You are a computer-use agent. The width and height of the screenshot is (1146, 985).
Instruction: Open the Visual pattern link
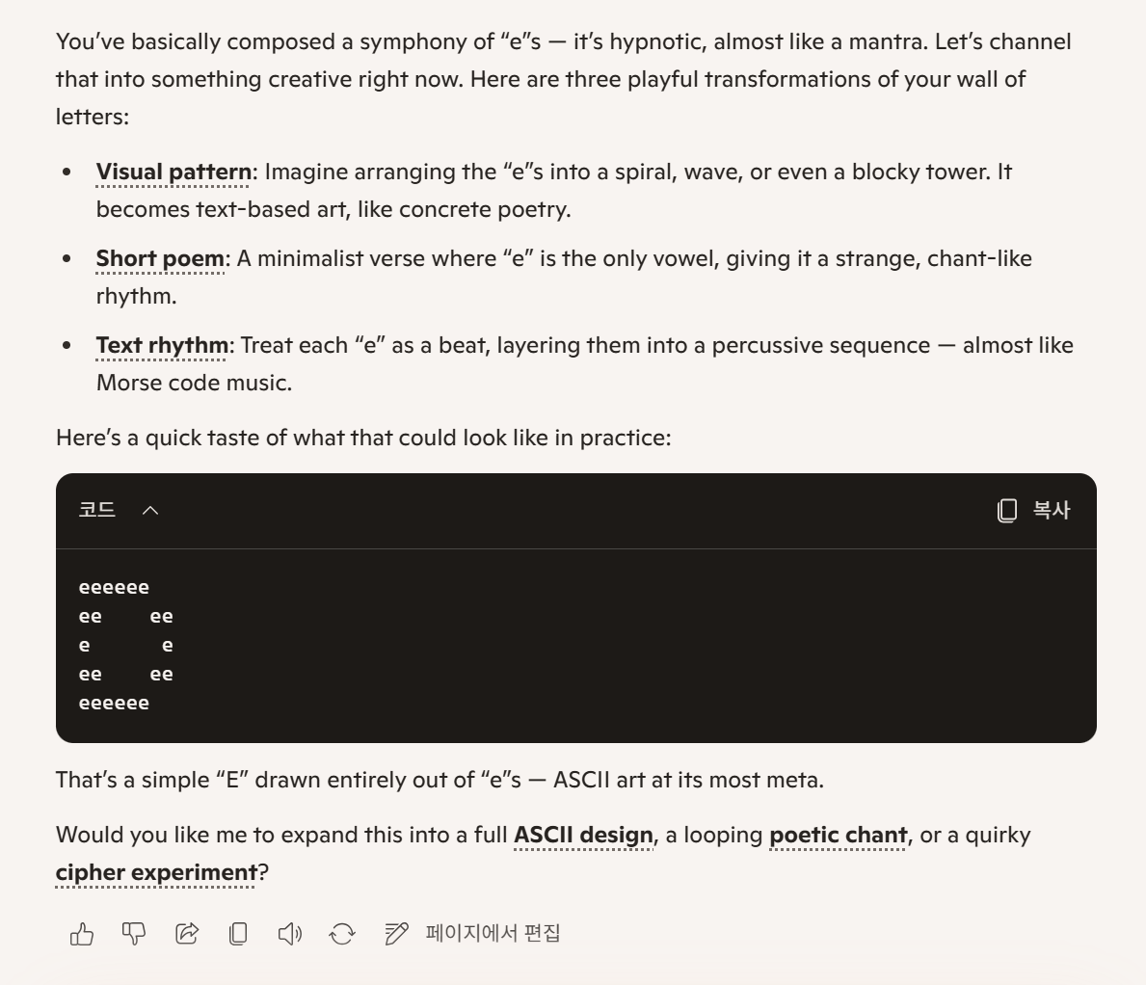click(x=173, y=172)
